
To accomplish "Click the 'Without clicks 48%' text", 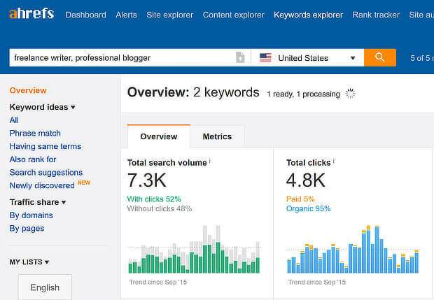I will [x=160, y=208].
